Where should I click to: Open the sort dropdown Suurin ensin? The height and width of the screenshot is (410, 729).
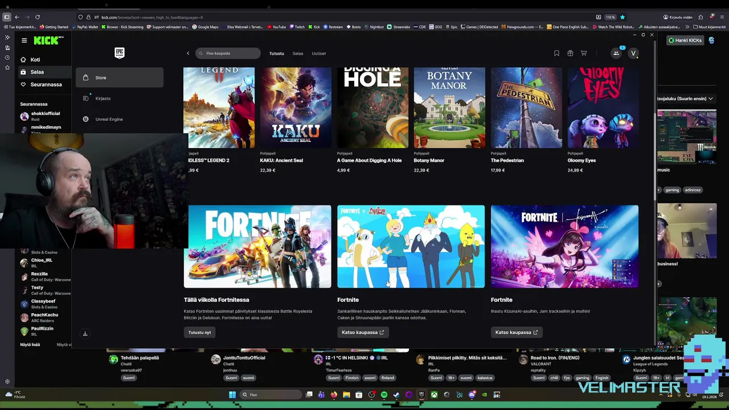686,99
